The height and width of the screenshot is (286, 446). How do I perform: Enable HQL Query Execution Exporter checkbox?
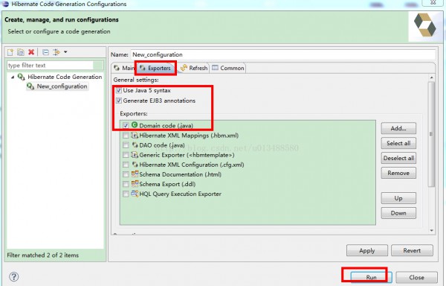tap(126, 194)
